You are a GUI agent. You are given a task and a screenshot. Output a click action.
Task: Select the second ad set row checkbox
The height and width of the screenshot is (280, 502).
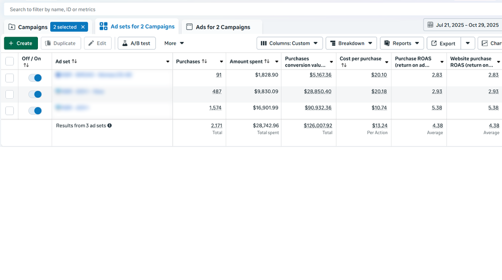10,95
